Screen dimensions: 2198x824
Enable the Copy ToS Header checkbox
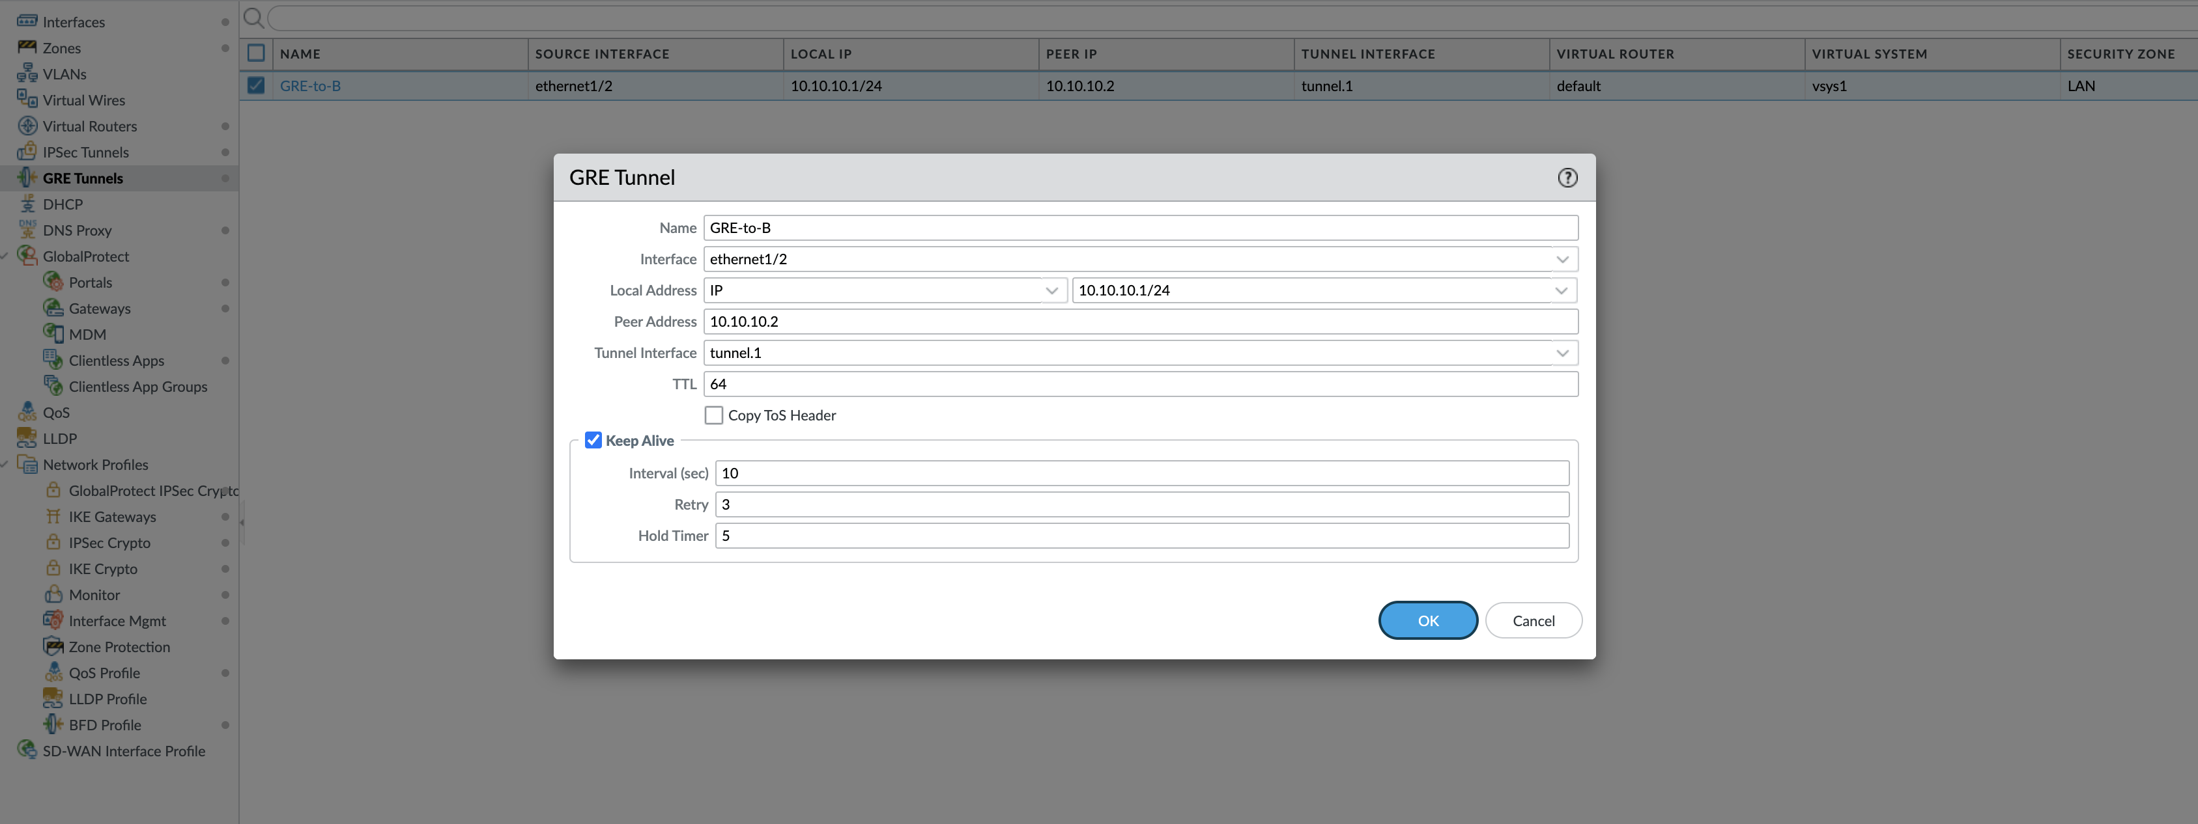[x=713, y=415]
